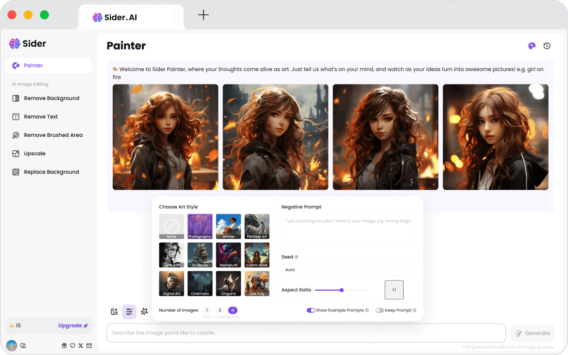The image size is (568, 355).
Task: Click the Generate button
Action: 532,333
